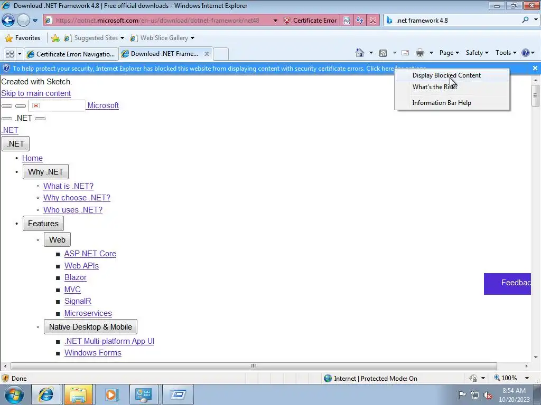Click the Forward navigation arrow button

pyautogui.click(x=23, y=21)
